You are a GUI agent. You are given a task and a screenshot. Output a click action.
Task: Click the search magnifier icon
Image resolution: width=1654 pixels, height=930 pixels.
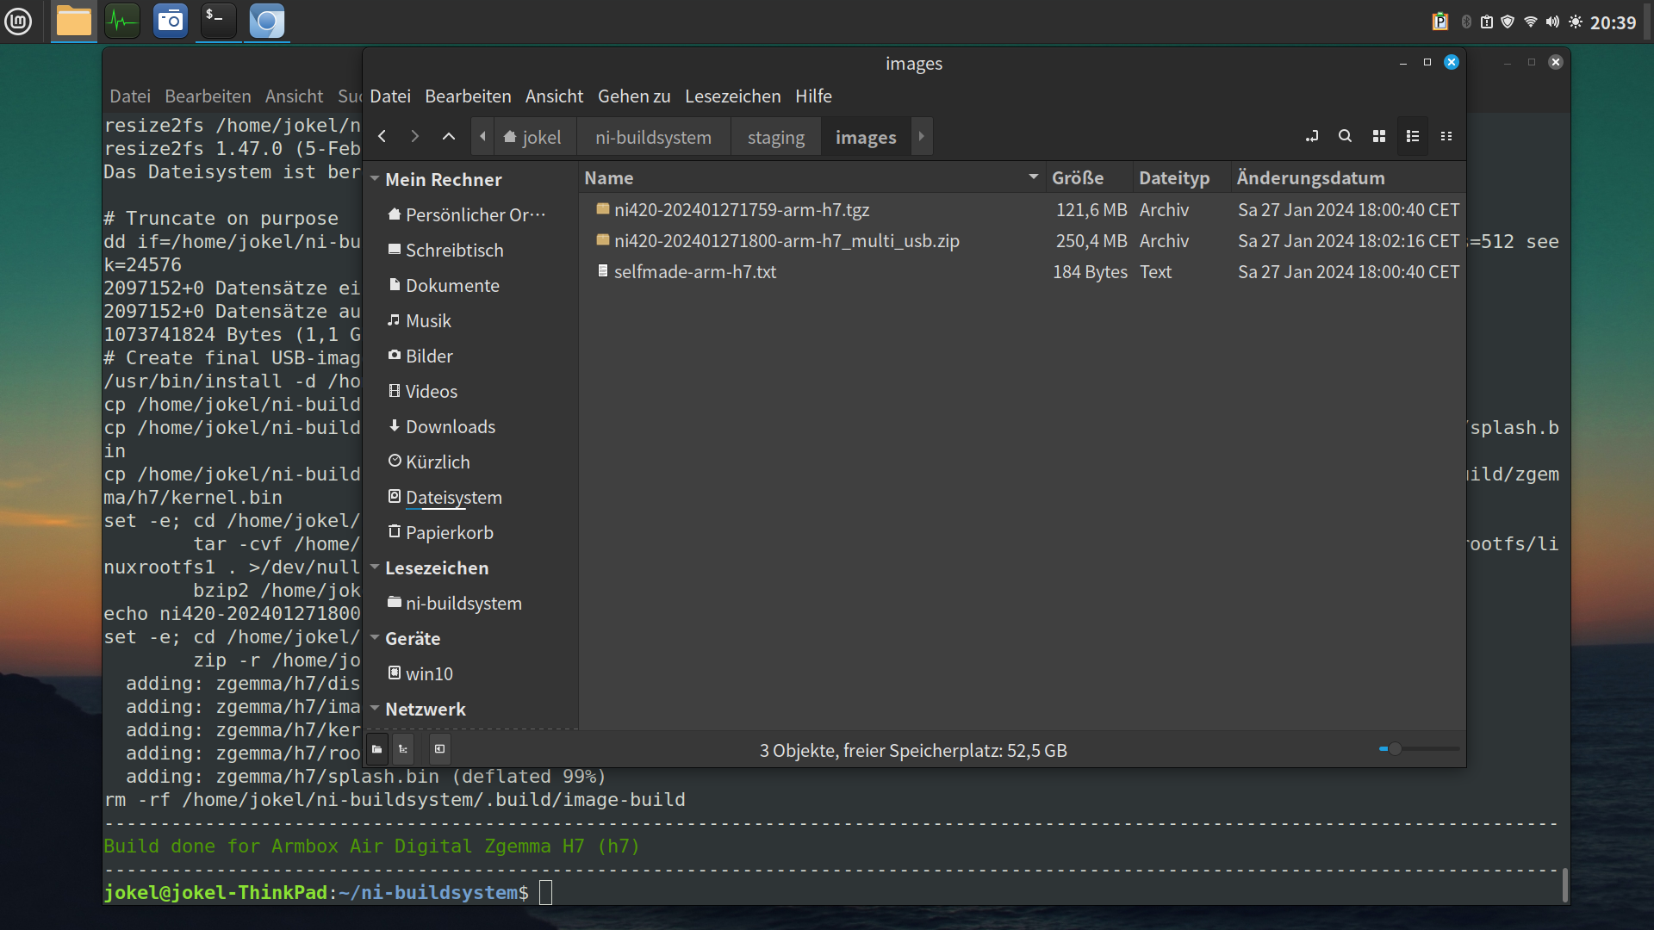pyautogui.click(x=1345, y=137)
